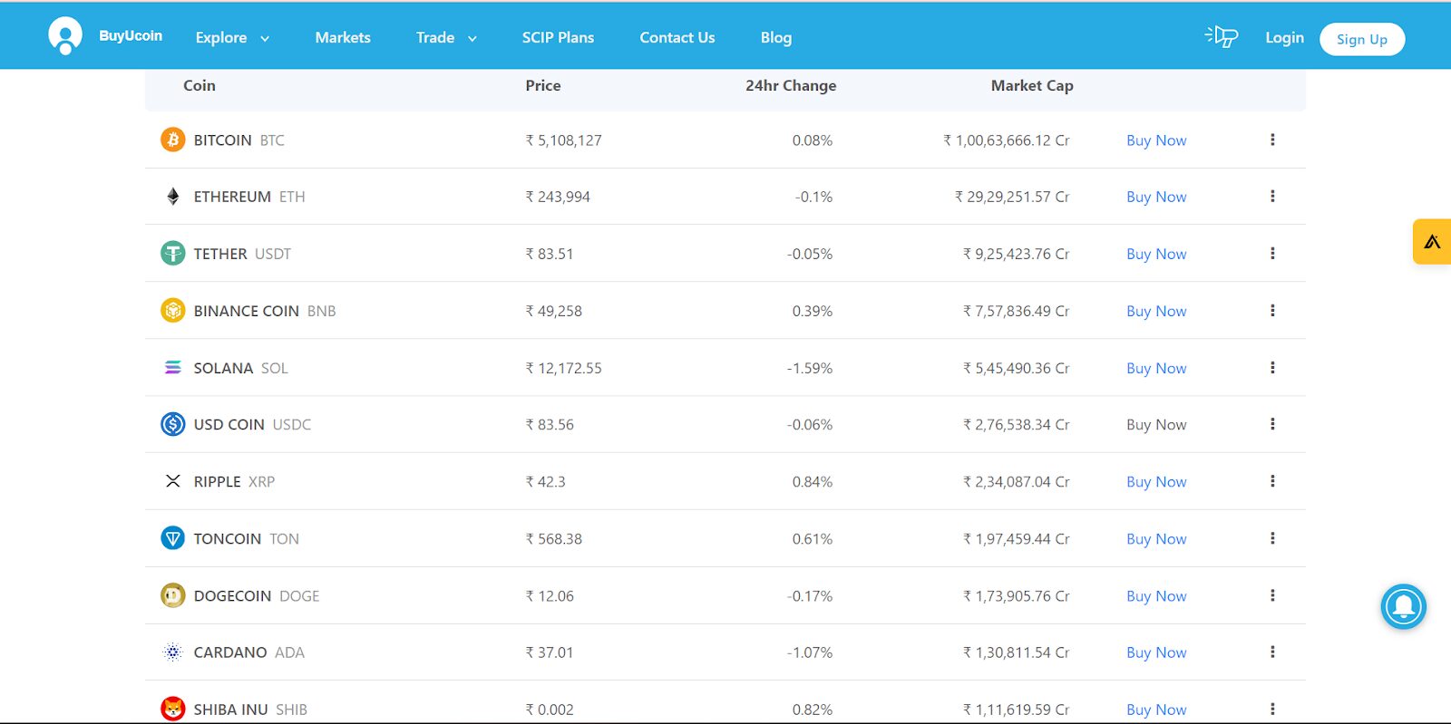Expand the Explore dropdown menu
Image resolution: width=1451 pixels, height=724 pixels.
click(232, 37)
